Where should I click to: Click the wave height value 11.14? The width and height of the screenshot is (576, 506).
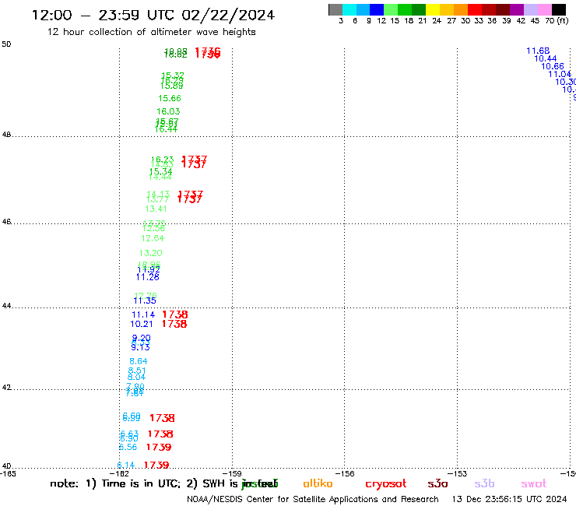143,315
